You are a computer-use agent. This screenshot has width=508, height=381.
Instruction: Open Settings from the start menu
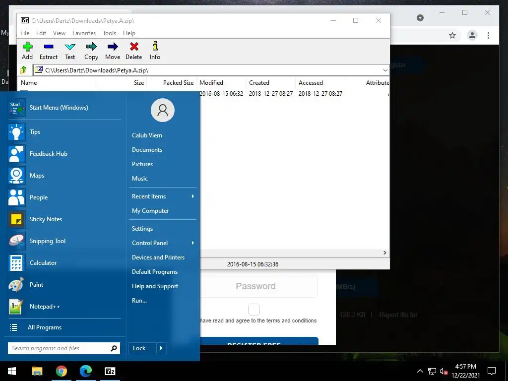(142, 228)
